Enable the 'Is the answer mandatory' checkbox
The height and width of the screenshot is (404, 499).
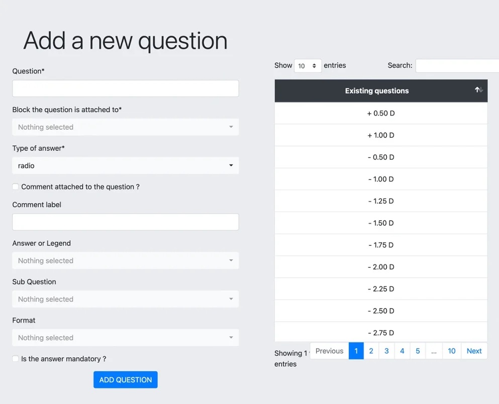16,359
